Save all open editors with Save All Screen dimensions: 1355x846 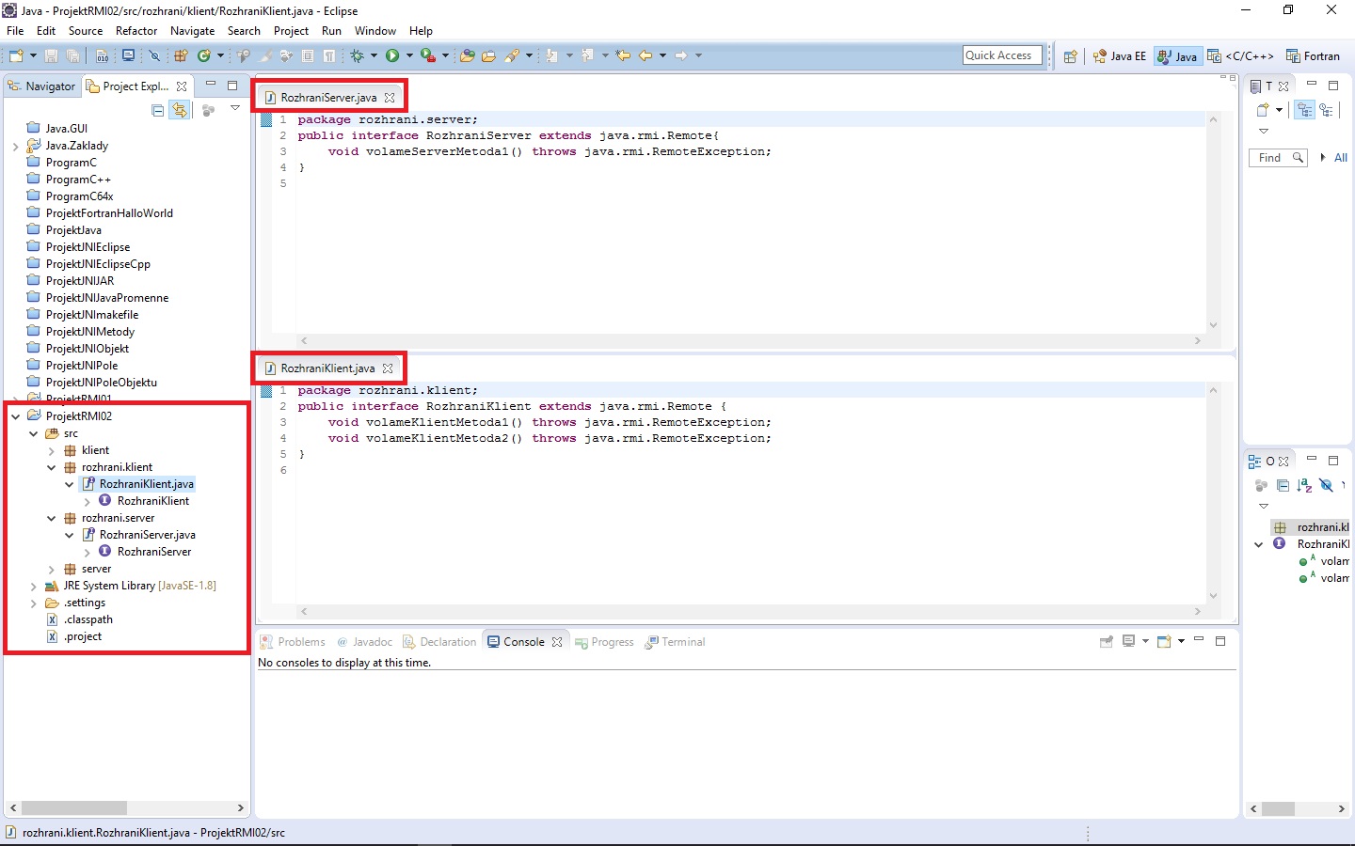pyautogui.click(x=72, y=55)
